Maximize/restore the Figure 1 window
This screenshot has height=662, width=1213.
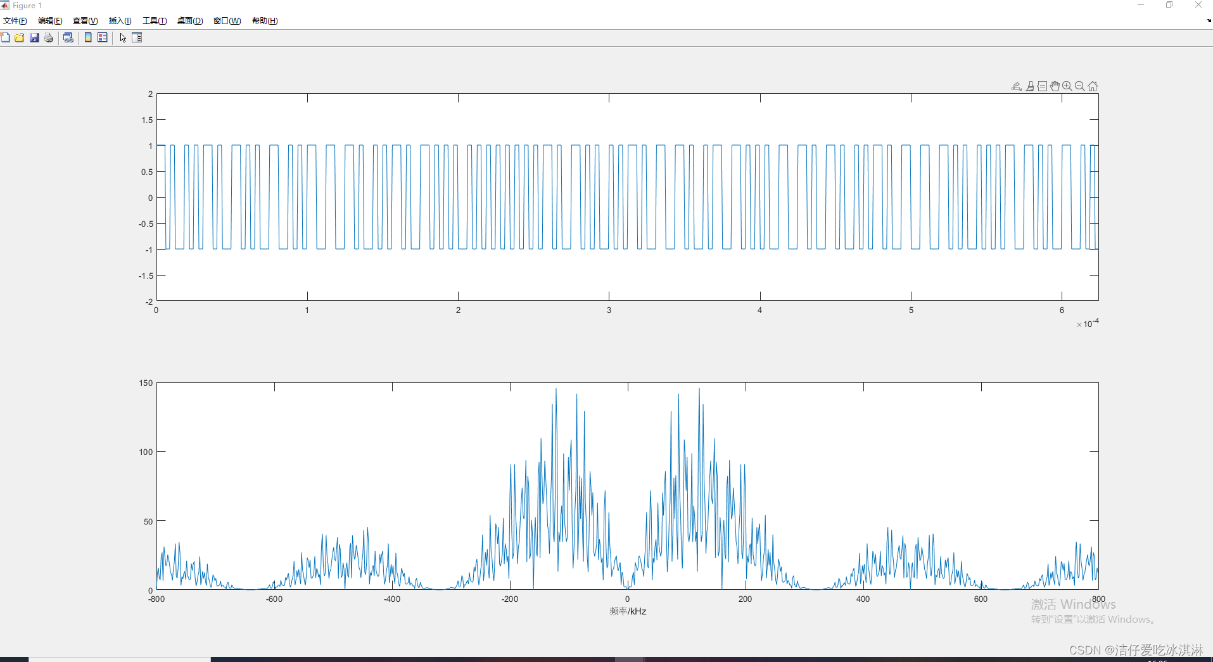click(1169, 5)
